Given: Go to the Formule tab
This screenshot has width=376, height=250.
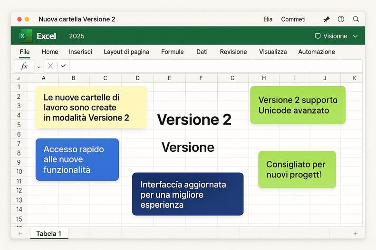Looking at the screenshot, I should click(x=173, y=52).
